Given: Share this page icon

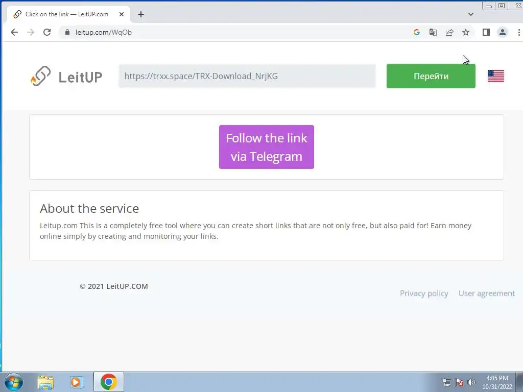Looking at the screenshot, I should (449, 32).
